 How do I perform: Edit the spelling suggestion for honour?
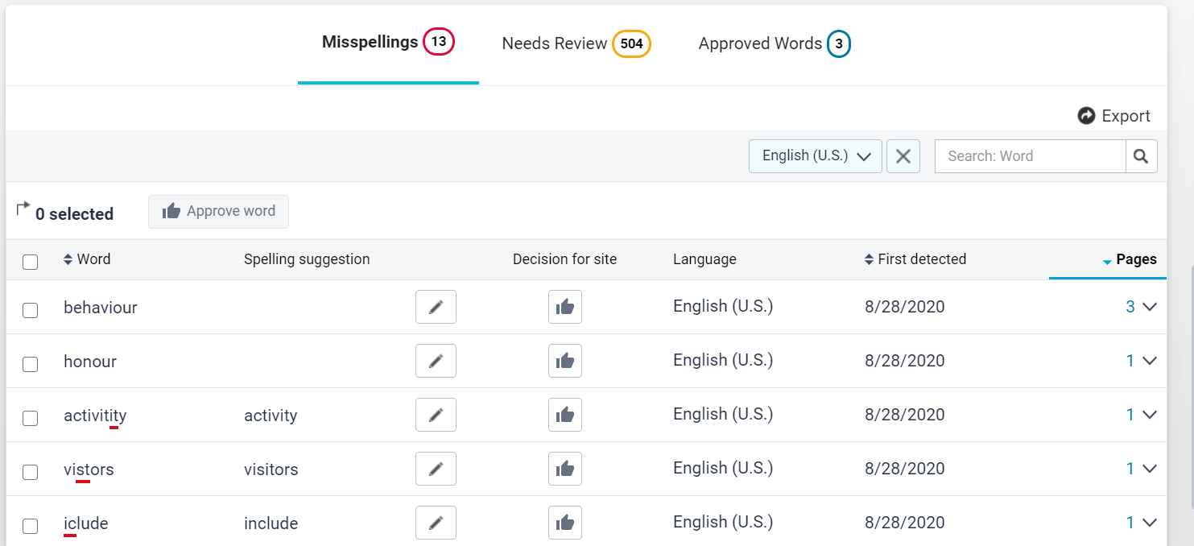click(x=436, y=361)
